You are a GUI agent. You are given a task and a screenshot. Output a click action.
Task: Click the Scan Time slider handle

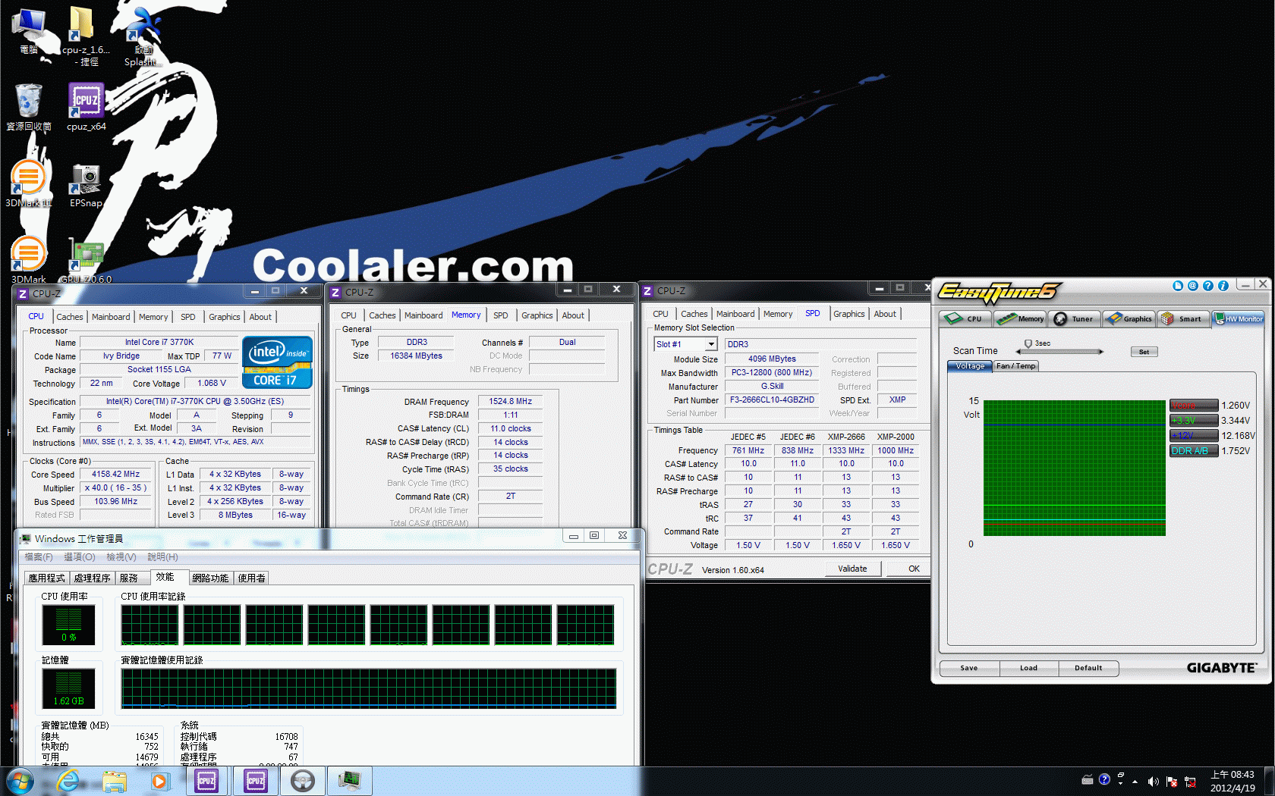tap(1028, 345)
